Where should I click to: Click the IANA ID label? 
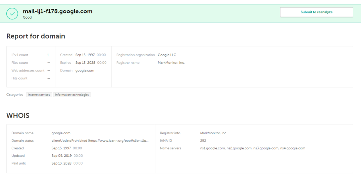[x=166, y=141]
